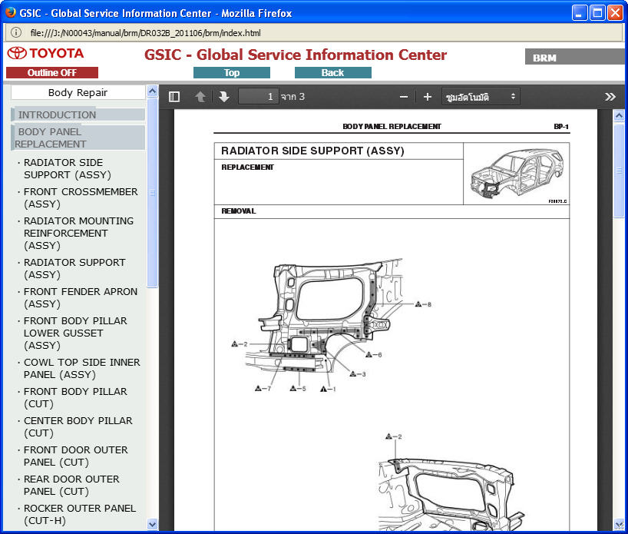Viewport: 628px width, 534px height.
Task: Open FRONT DOOR OUTER PANEL (CUT) link
Action: pyautogui.click(x=76, y=456)
